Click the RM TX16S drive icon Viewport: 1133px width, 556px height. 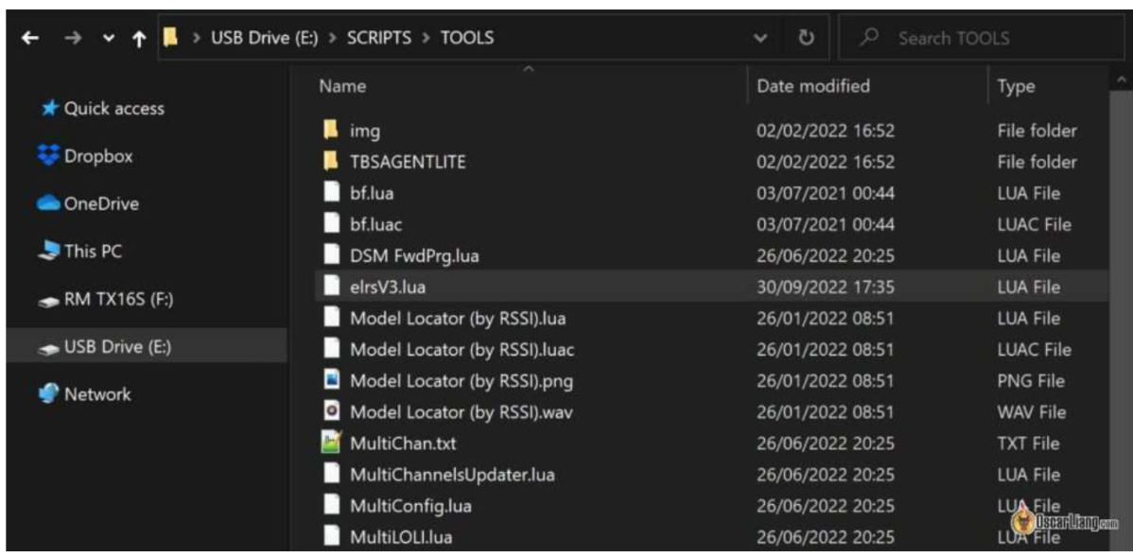[x=48, y=302]
